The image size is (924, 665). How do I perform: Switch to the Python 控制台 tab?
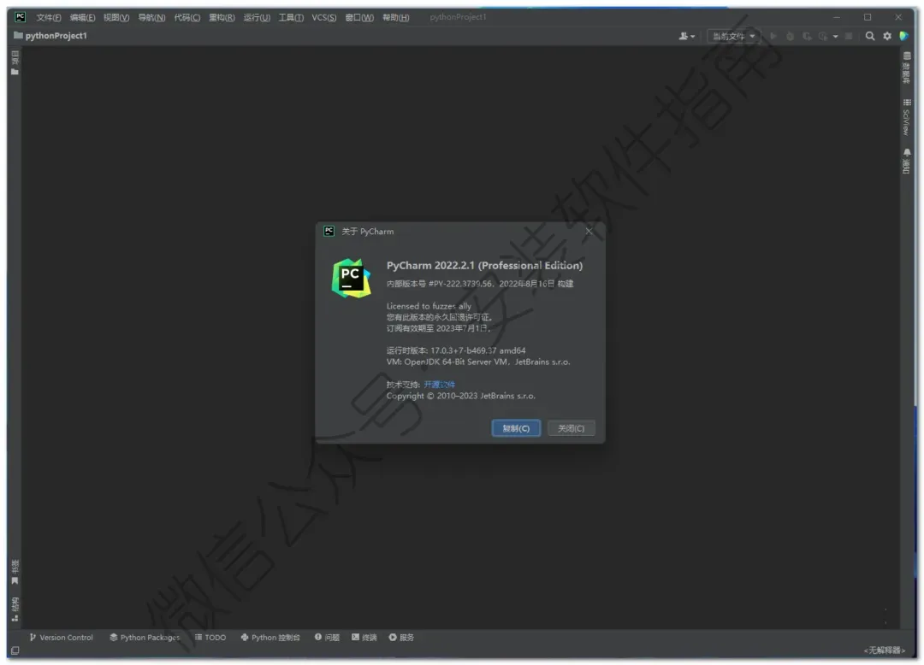click(270, 638)
